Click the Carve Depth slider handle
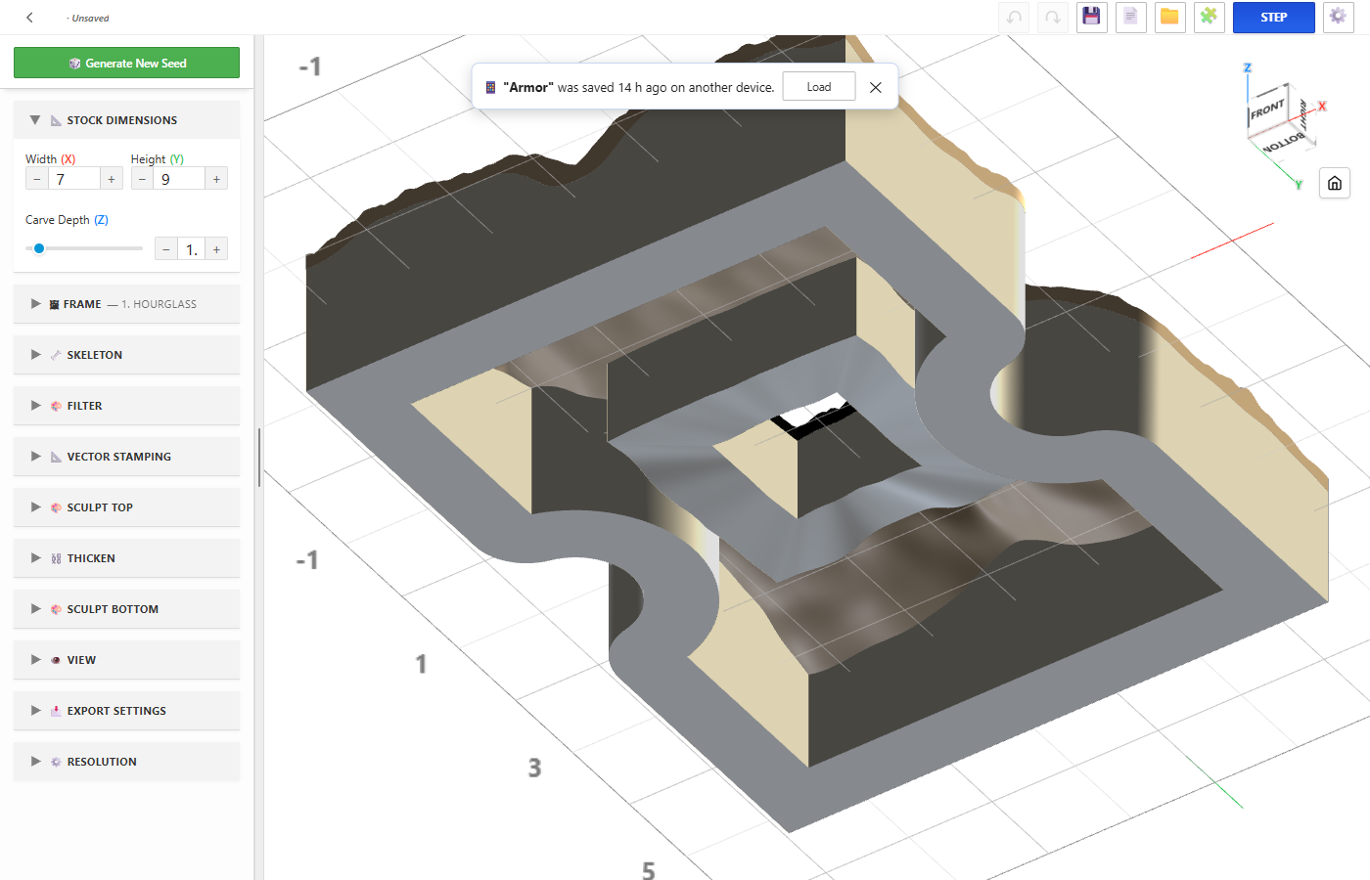 [39, 248]
